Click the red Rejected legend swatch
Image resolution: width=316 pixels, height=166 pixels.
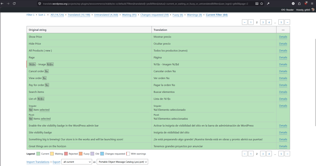66,154
